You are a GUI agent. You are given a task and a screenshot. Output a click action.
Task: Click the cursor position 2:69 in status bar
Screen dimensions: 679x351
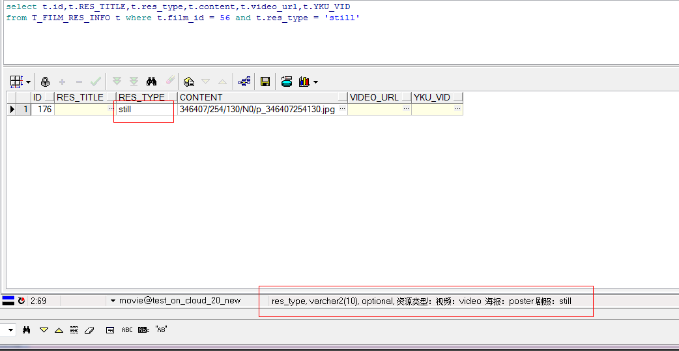click(x=38, y=301)
